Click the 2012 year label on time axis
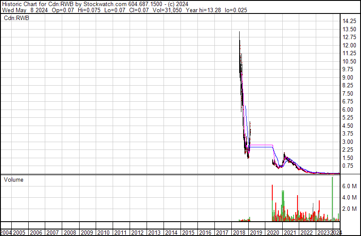361x236 pixels. coord(137,233)
